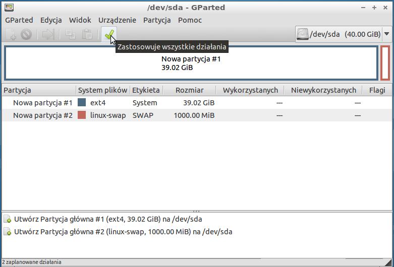
Task: Select the Nowa partycja #1 row
Action: 197,103
